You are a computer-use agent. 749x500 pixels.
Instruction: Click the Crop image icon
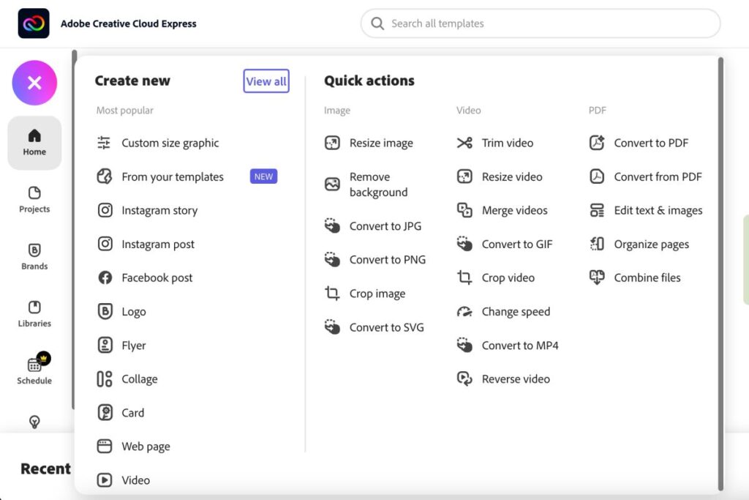(332, 294)
